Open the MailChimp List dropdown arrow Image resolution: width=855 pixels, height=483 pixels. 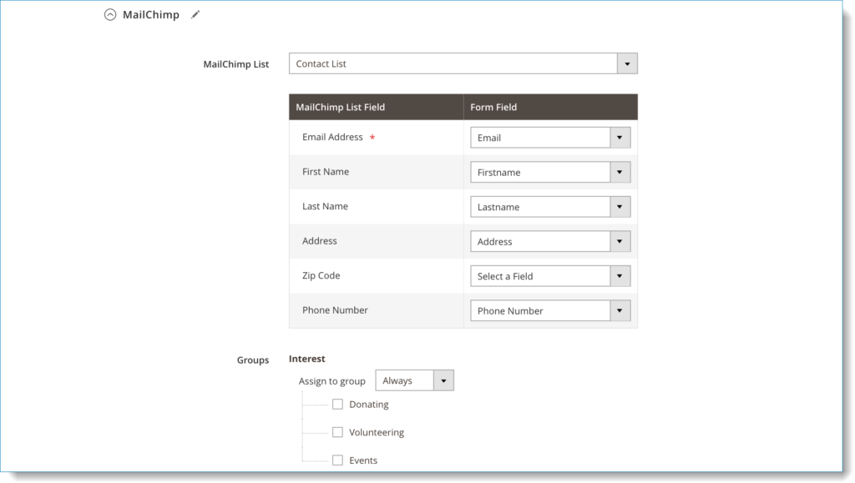pos(627,63)
